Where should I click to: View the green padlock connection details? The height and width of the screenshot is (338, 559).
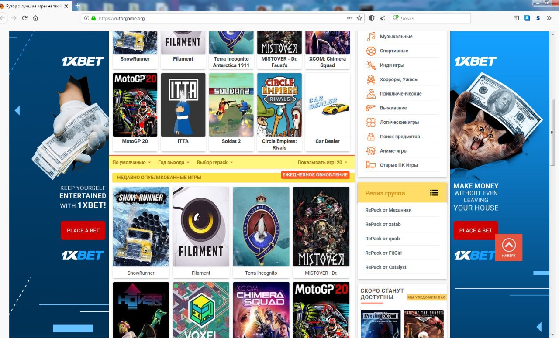[93, 18]
